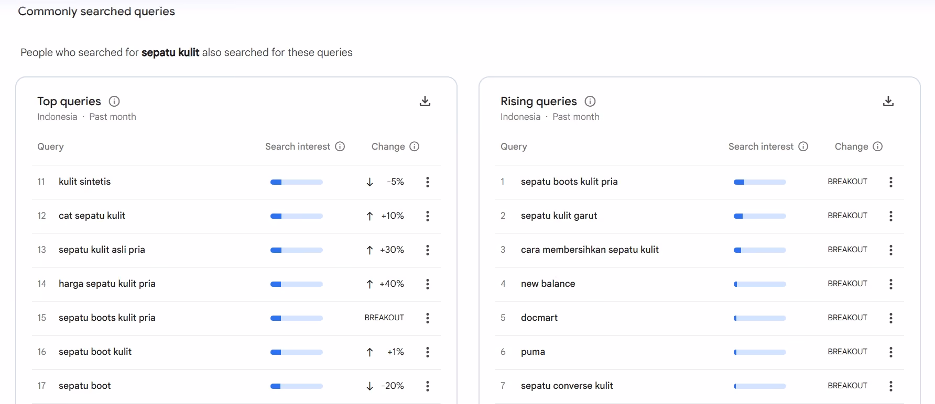Click the +40% change value
Image resolution: width=935 pixels, height=404 pixels.
tap(392, 284)
